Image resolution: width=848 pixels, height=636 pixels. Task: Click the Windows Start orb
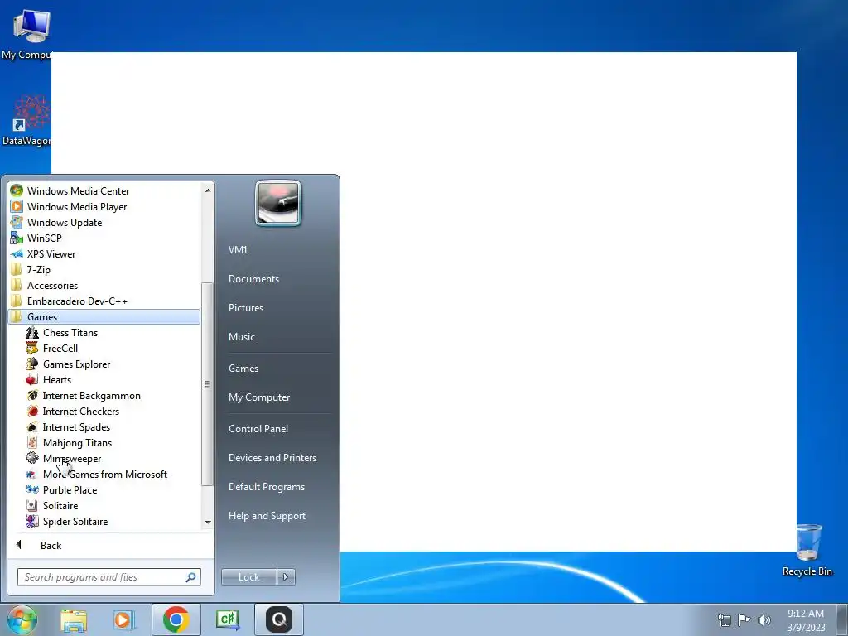[22, 620]
